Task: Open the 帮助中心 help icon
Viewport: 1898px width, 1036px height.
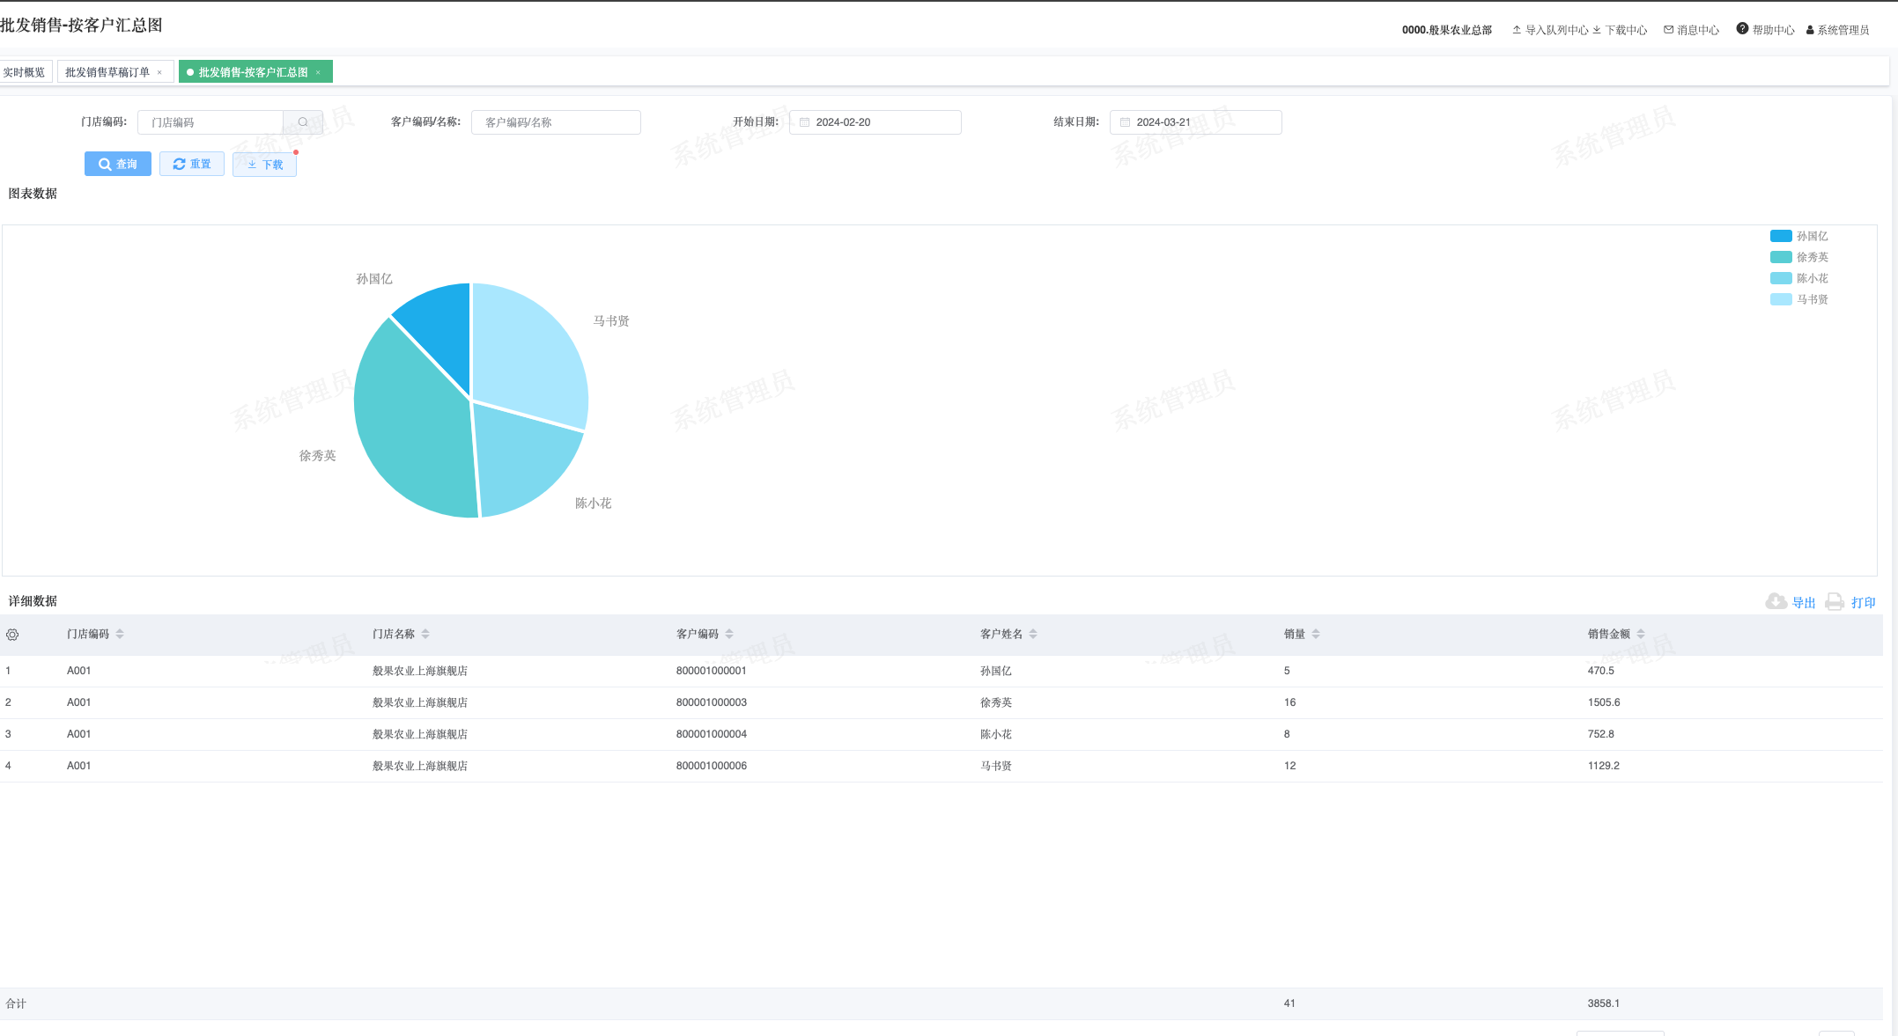Action: pyautogui.click(x=1742, y=29)
